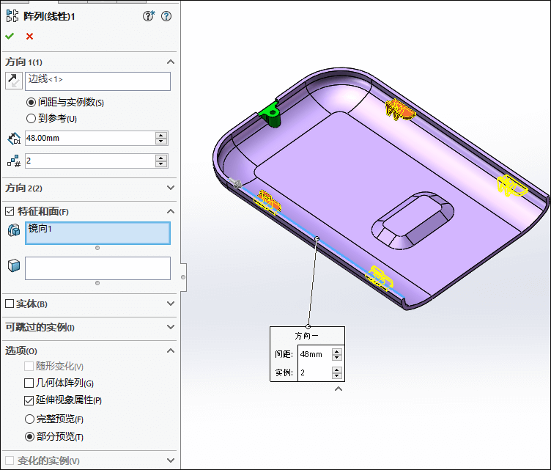
Task: Increase the callout 间距 value
Action: (336, 351)
